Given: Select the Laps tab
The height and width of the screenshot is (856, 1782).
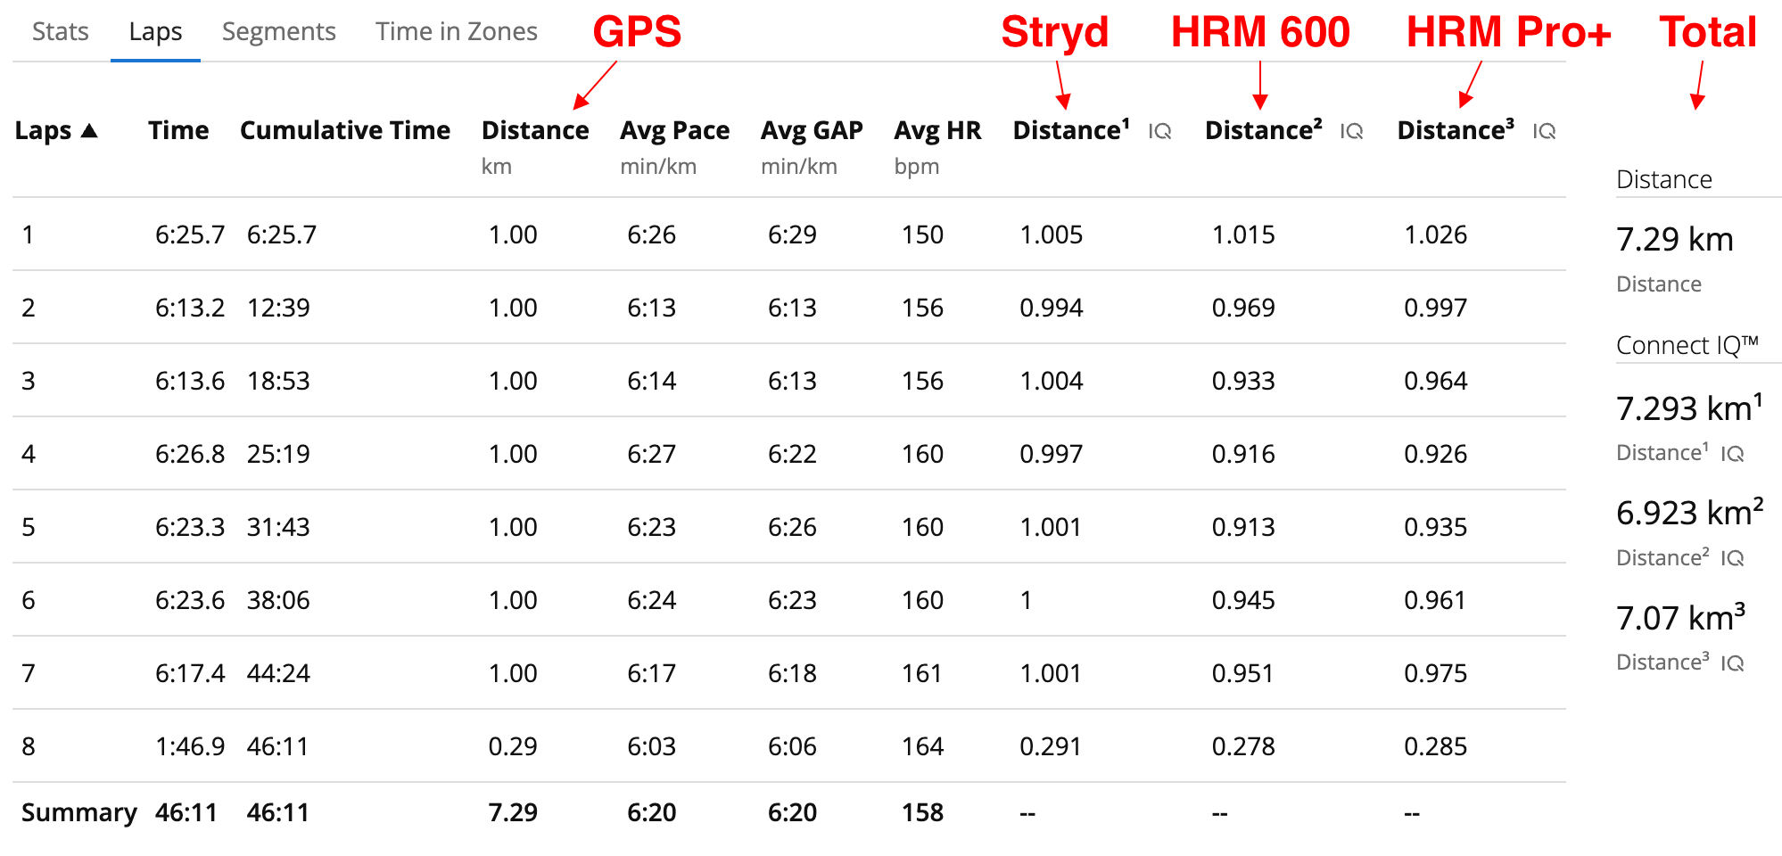Looking at the screenshot, I should [x=155, y=31].
